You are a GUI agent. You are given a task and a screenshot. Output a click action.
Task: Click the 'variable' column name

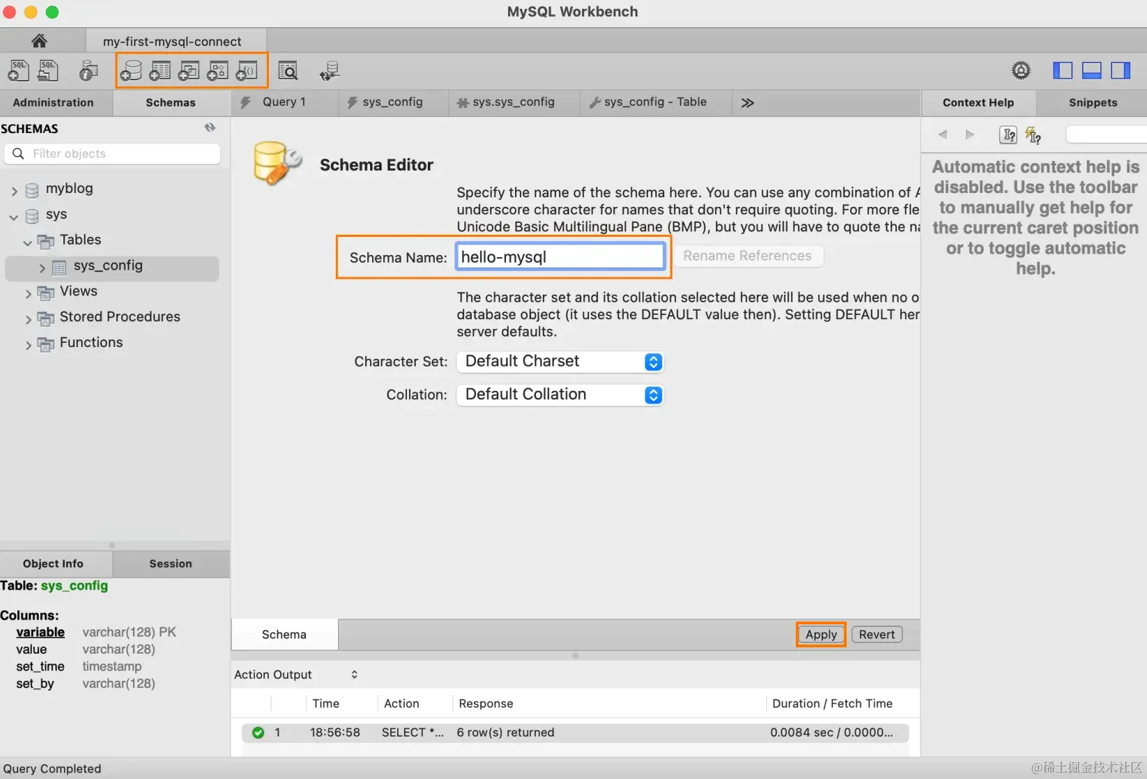point(40,632)
